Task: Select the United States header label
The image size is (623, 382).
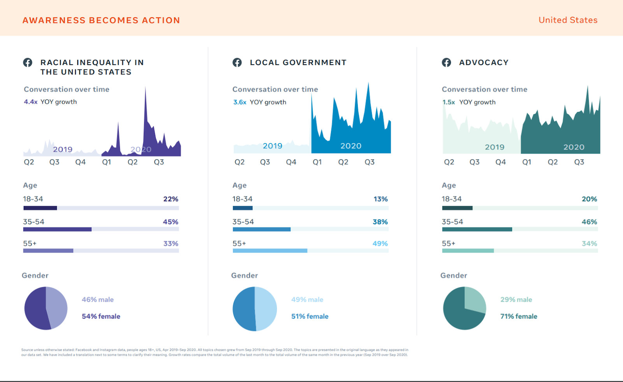Action: point(568,20)
